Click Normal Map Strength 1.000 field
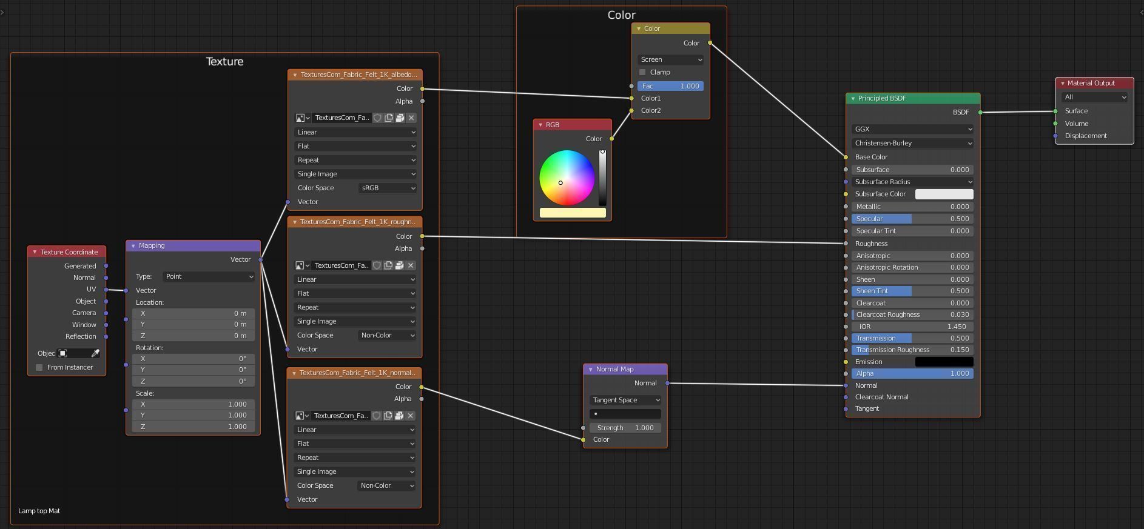Viewport: 1144px width, 529px height. tap(625, 428)
